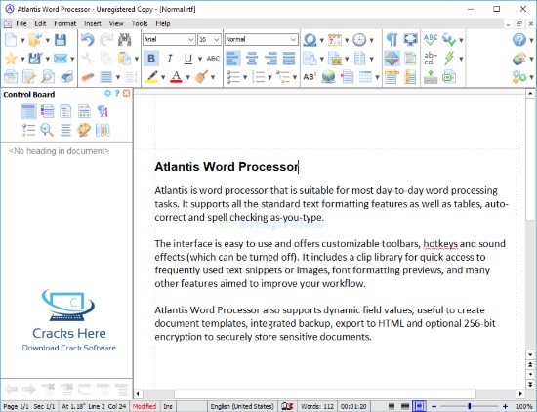Screen dimensions: 537x412
Task: Click the Eraser clear formatting icon
Action: point(88,77)
